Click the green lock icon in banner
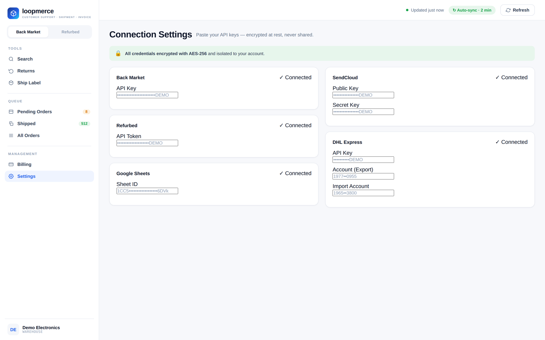The width and height of the screenshot is (545, 340). point(118,53)
